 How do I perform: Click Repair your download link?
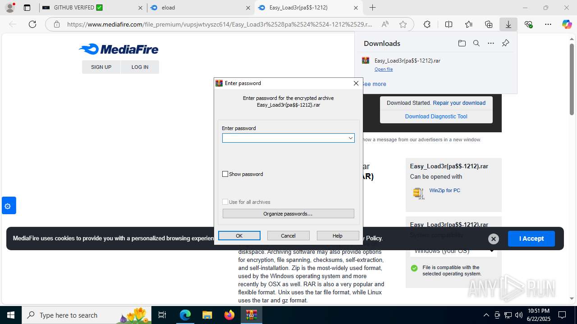[x=459, y=103]
